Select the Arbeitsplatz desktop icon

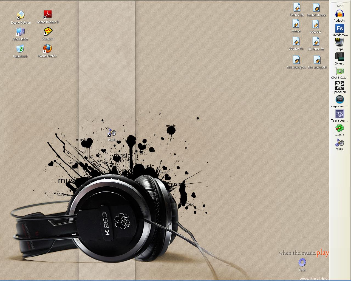[20, 32]
